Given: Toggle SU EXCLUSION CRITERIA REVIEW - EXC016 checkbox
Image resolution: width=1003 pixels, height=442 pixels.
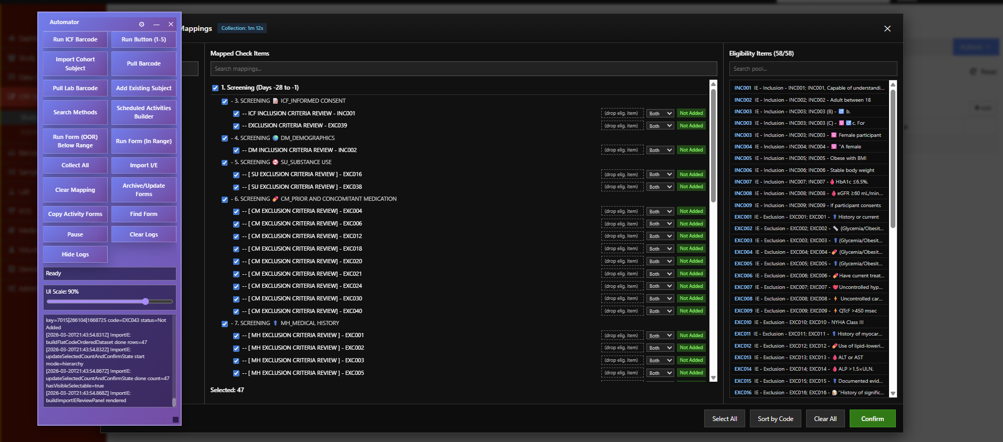Looking at the screenshot, I should pos(236,175).
